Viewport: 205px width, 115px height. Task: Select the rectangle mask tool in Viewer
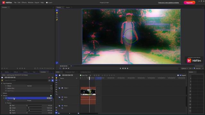57,17
